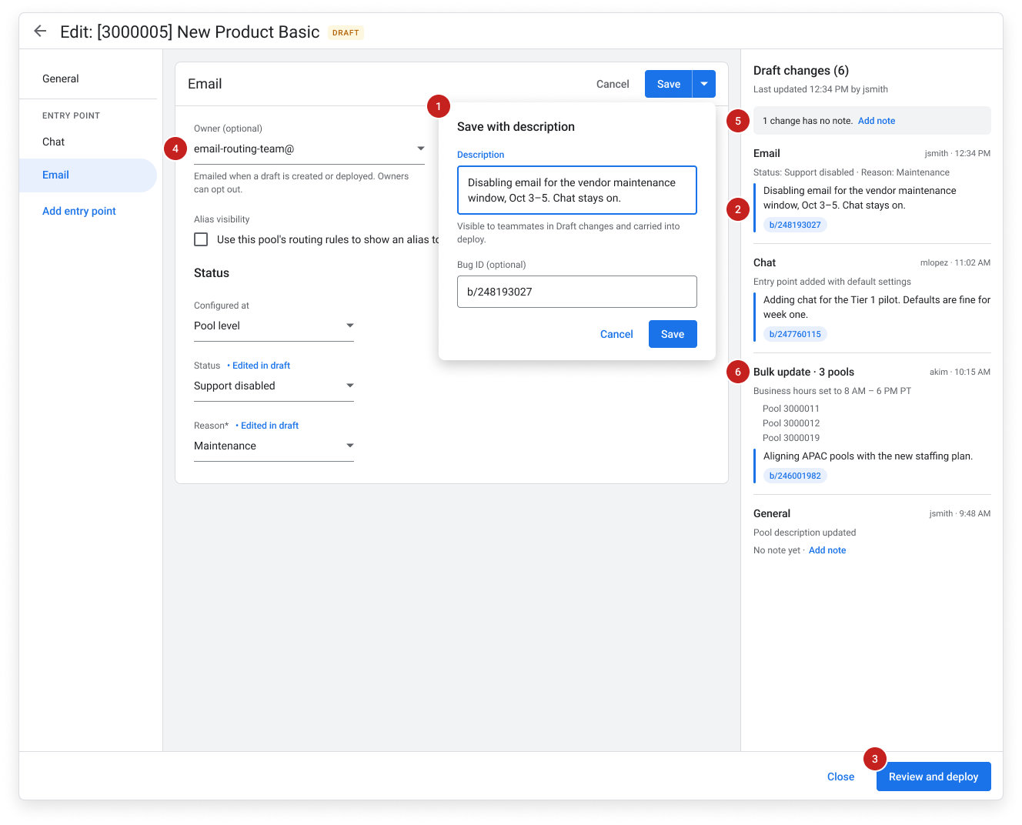
Task: Open the Save split-button dropdown arrow
Action: (x=704, y=84)
